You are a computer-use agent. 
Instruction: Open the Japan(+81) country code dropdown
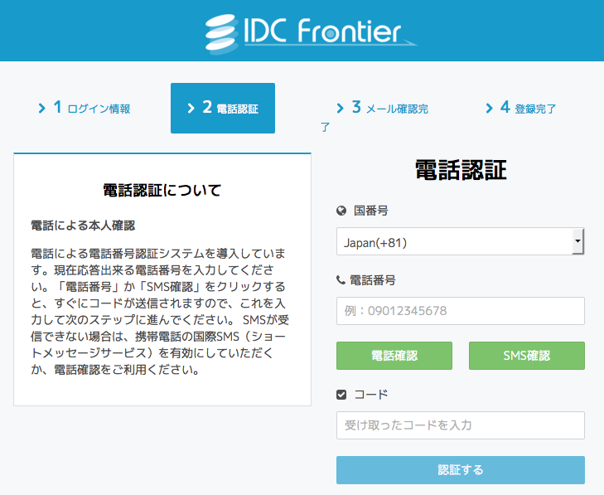(x=461, y=241)
